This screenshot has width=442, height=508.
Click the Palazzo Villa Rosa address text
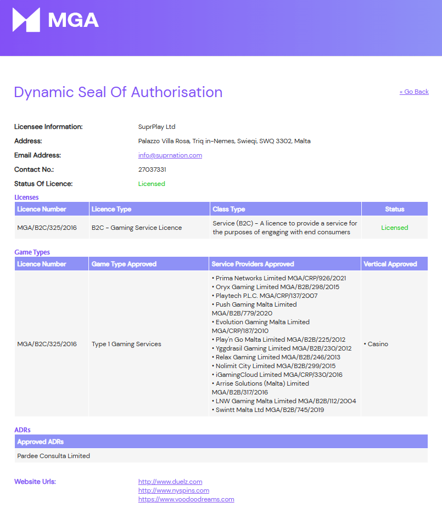click(x=224, y=141)
